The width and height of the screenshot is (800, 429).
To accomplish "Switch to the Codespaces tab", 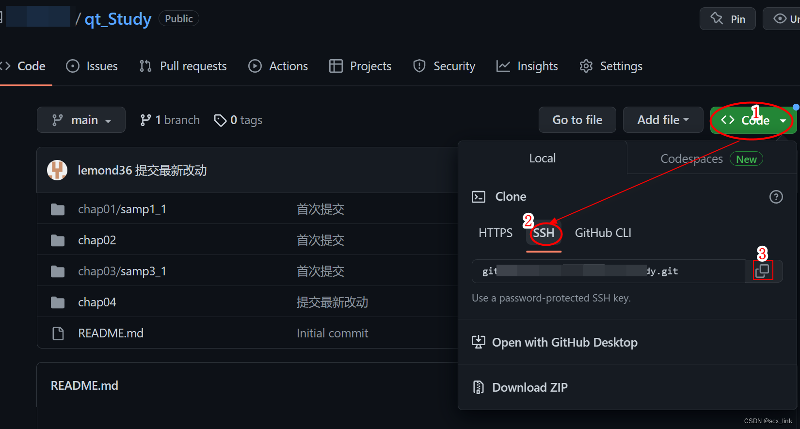I will [712, 159].
